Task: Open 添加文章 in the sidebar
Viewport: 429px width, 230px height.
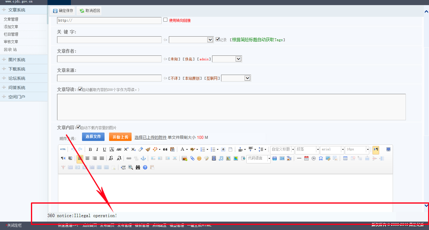Action: 11,27
